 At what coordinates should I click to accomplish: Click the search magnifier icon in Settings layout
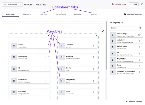(x=140, y=28)
